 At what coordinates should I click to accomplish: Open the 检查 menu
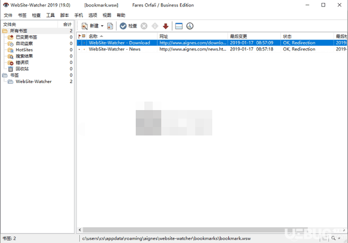click(x=36, y=15)
